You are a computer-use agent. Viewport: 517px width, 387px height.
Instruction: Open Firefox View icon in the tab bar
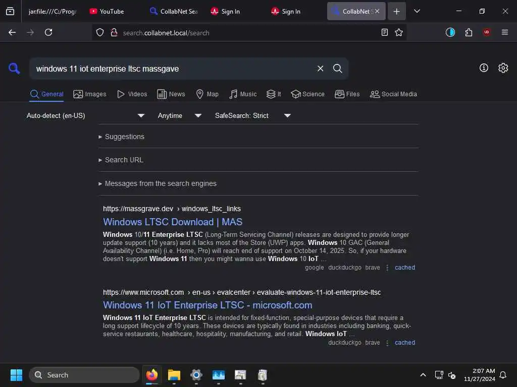(x=10, y=11)
